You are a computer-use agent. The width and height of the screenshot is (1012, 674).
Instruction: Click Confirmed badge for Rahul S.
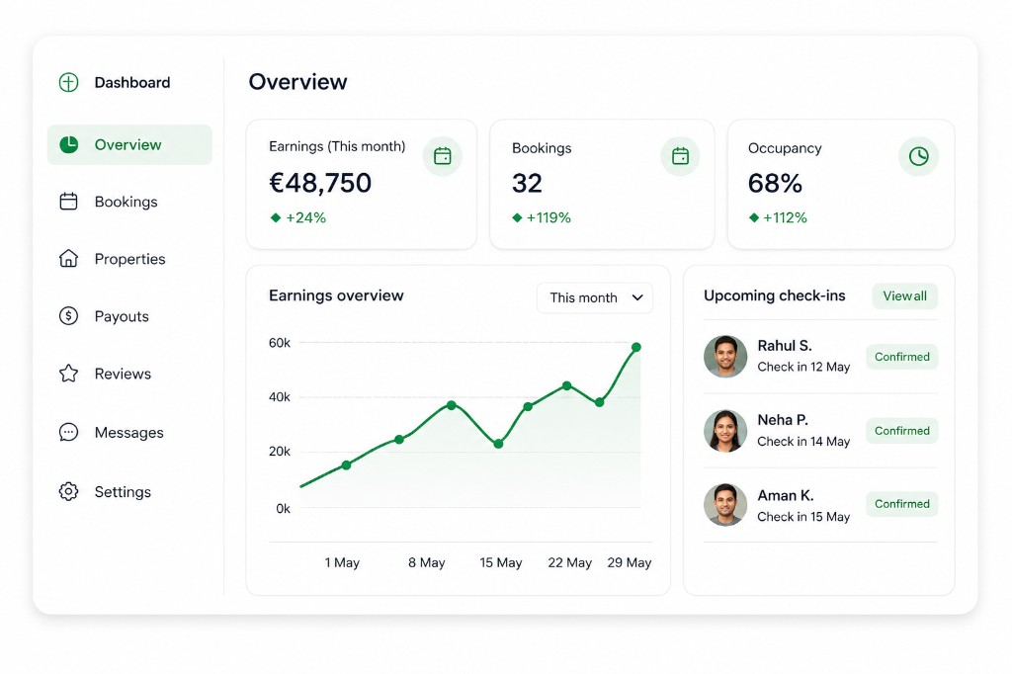point(901,357)
